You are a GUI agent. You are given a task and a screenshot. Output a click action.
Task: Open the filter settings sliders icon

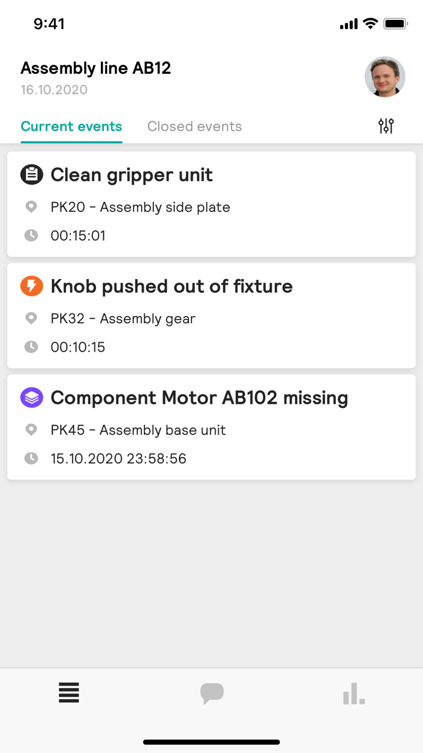(386, 126)
